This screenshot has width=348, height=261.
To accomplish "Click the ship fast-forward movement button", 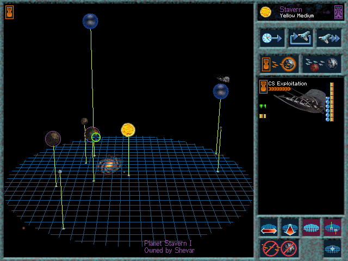I will click(x=328, y=38).
